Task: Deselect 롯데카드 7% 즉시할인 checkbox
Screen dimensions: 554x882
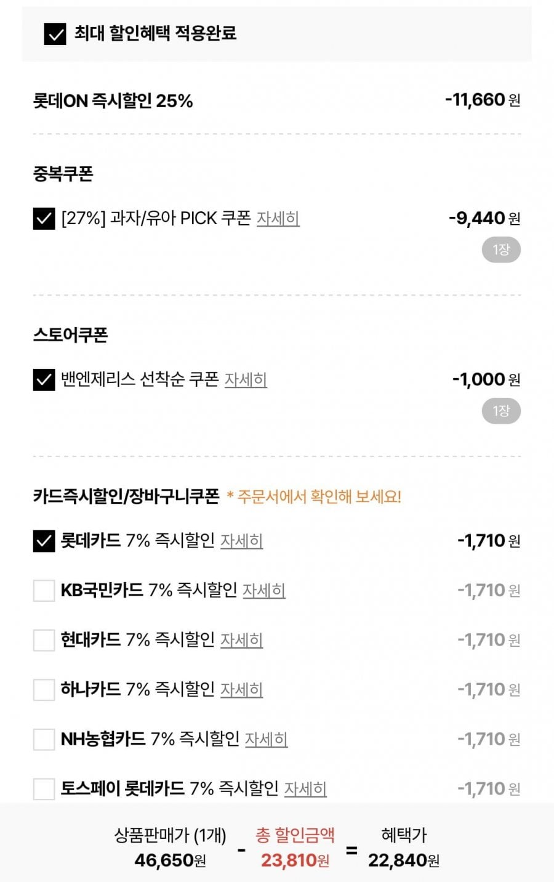Action: pyautogui.click(x=44, y=541)
